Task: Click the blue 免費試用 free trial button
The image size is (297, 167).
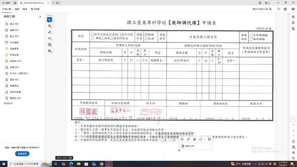Action: click(x=22, y=154)
